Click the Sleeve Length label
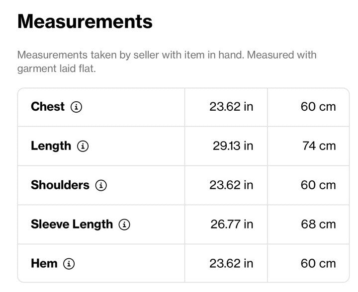 pyautogui.click(x=72, y=224)
